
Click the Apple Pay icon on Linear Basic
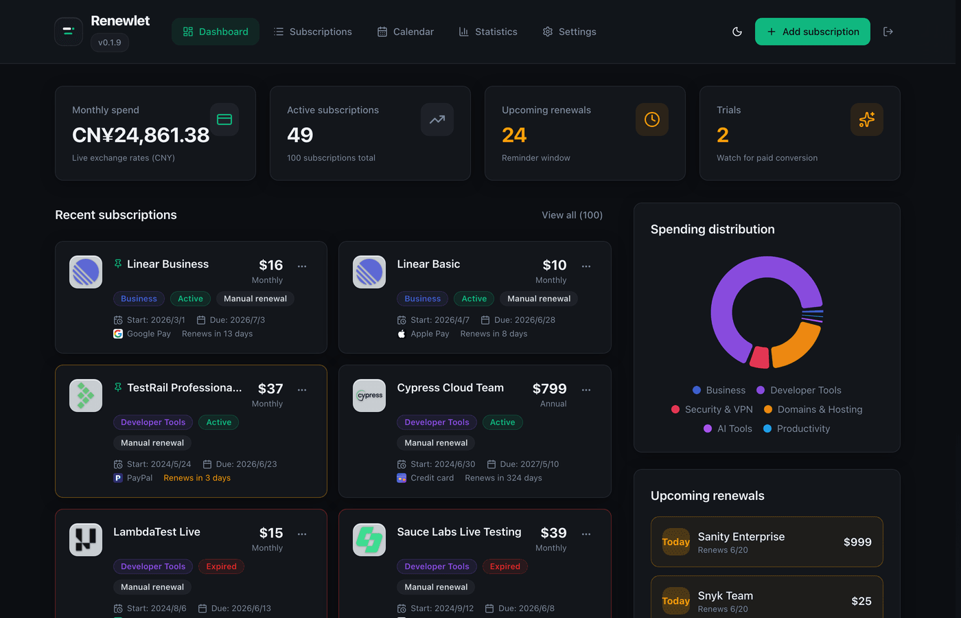pyautogui.click(x=402, y=334)
